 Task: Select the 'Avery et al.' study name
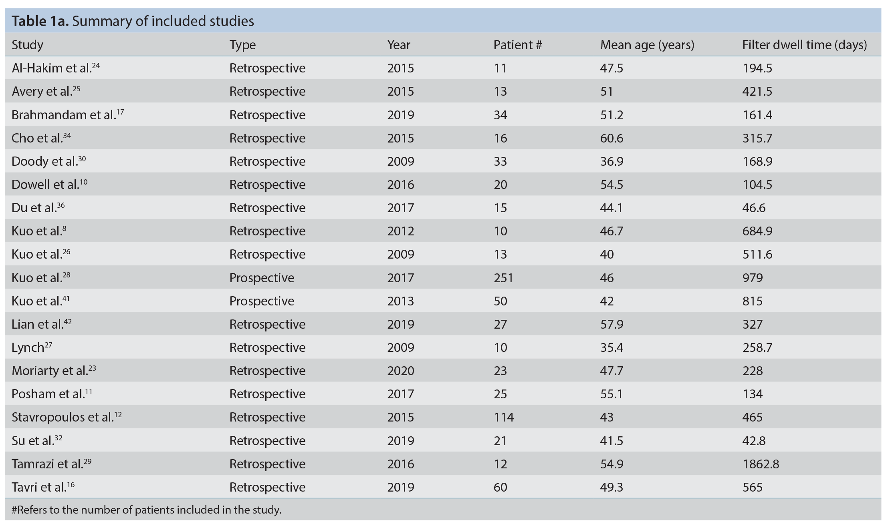pyautogui.click(x=46, y=91)
